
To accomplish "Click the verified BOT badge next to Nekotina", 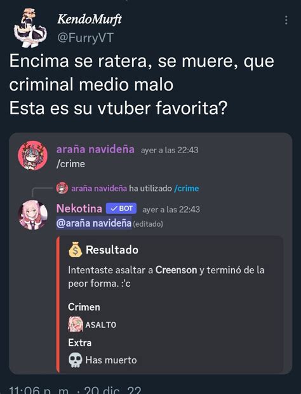I will (121, 208).
